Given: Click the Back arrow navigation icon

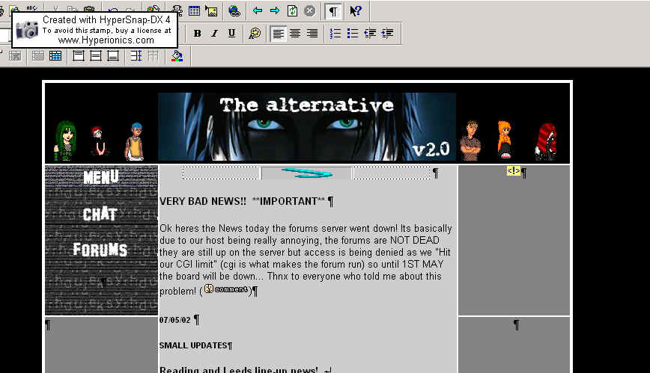Looking at the screenshot, I should (x=258, y=10).
